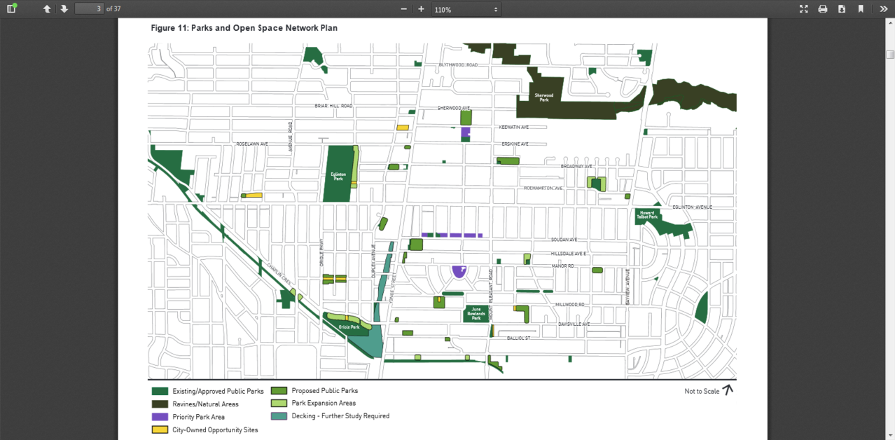Expand the additional tools menu
Screen dimensions: 895x440
click(x=884, y=9)
